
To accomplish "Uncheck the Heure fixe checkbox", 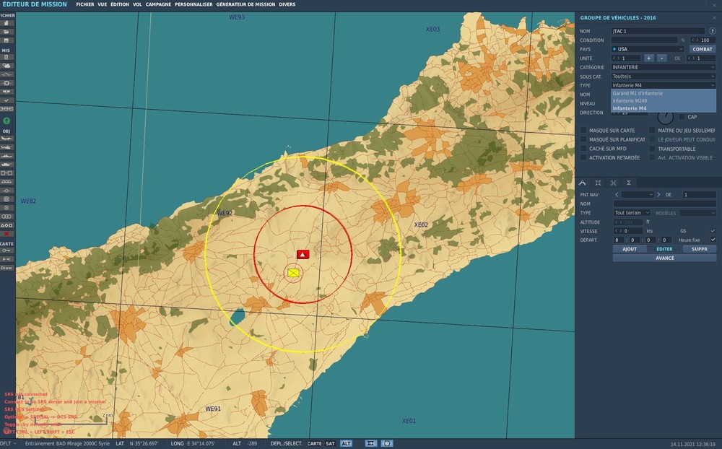I will [713, 239].
